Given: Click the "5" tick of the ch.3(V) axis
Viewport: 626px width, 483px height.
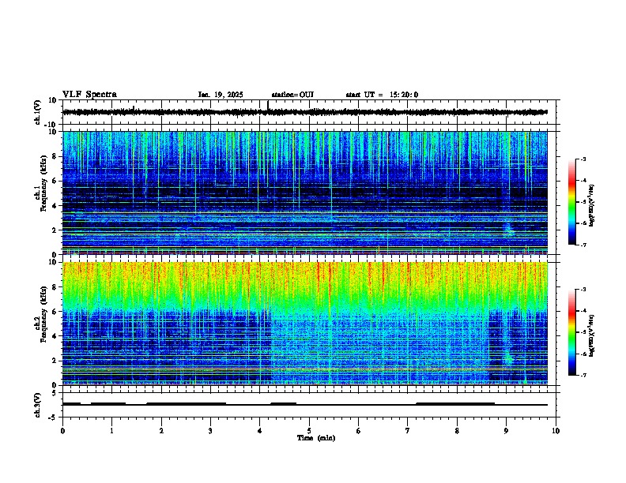Looking at the screenshot, I should [55, 393].
